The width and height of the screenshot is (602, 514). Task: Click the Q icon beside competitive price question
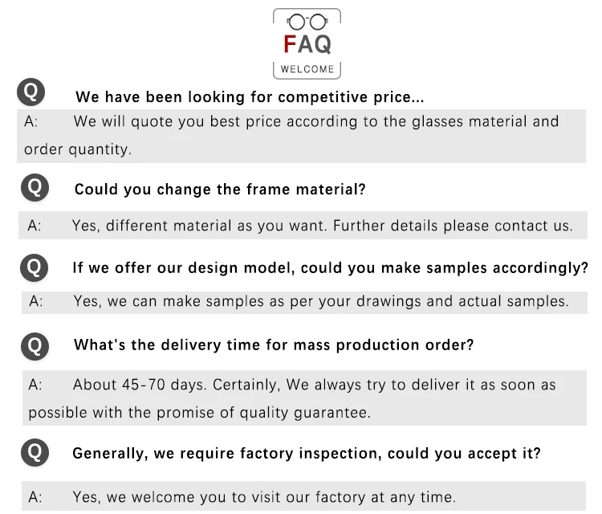coord(31,92)
